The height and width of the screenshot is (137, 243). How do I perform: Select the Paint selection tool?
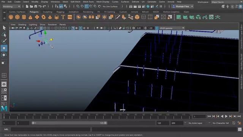click(x=4, y=41)
